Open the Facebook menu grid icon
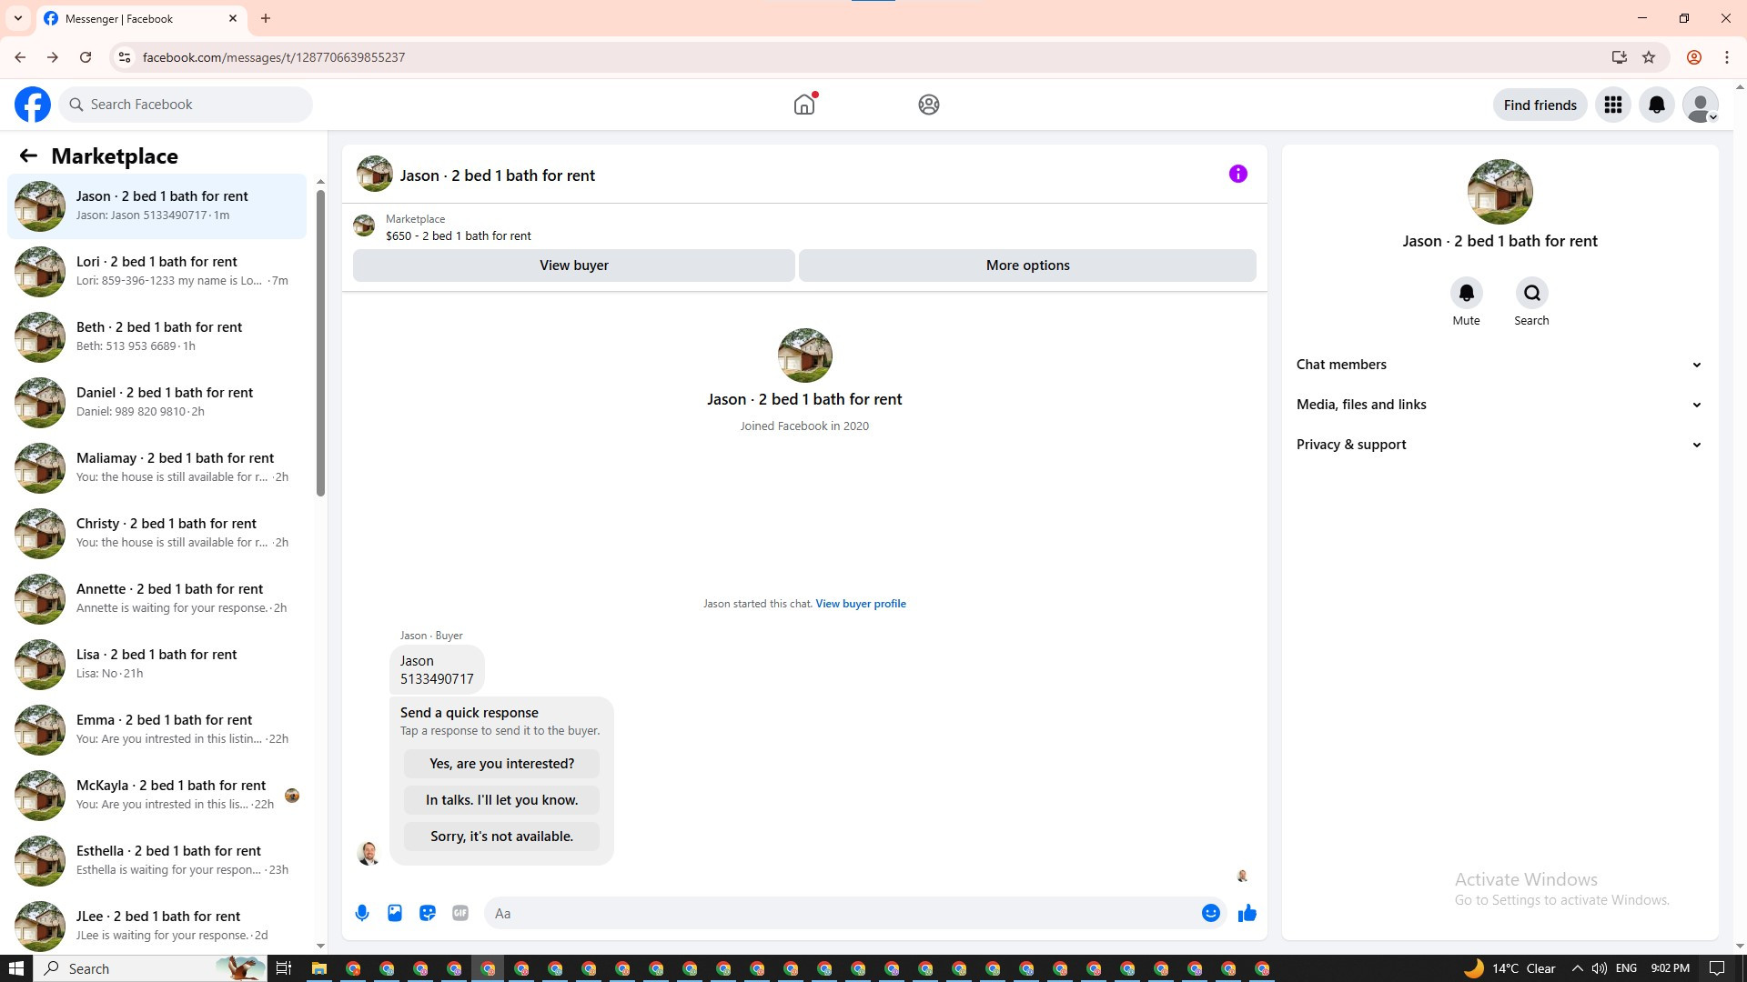The height and width of the screenshot is (982, 1747). pyautogui.click(x=1612, y=105)
